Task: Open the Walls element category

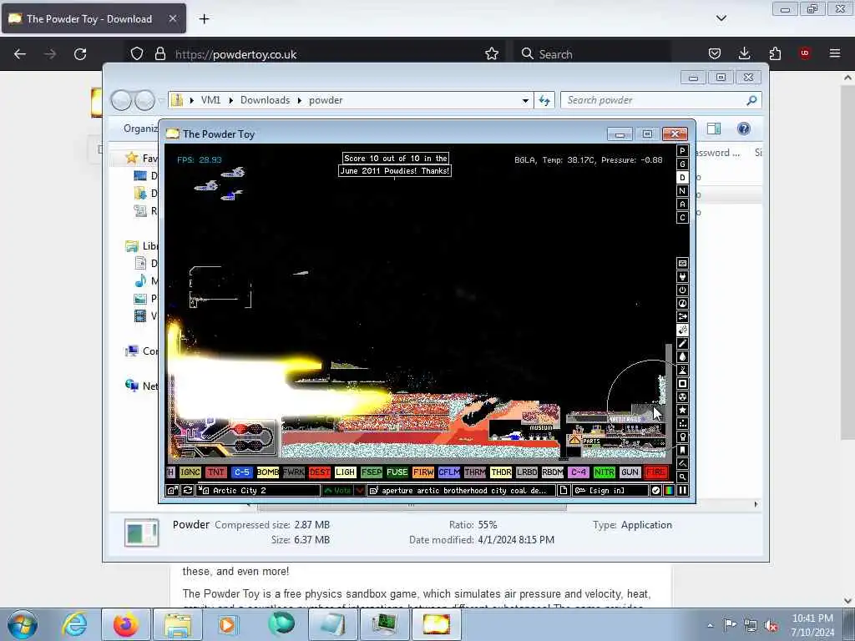Action: pyautogui.click(x=682, y=263)
